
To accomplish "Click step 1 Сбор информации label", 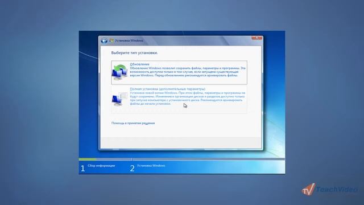I will pos(101,166).
